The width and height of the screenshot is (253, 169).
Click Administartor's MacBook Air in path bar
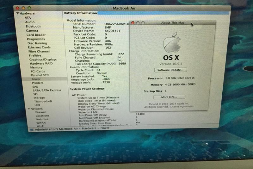click(57, 129)
